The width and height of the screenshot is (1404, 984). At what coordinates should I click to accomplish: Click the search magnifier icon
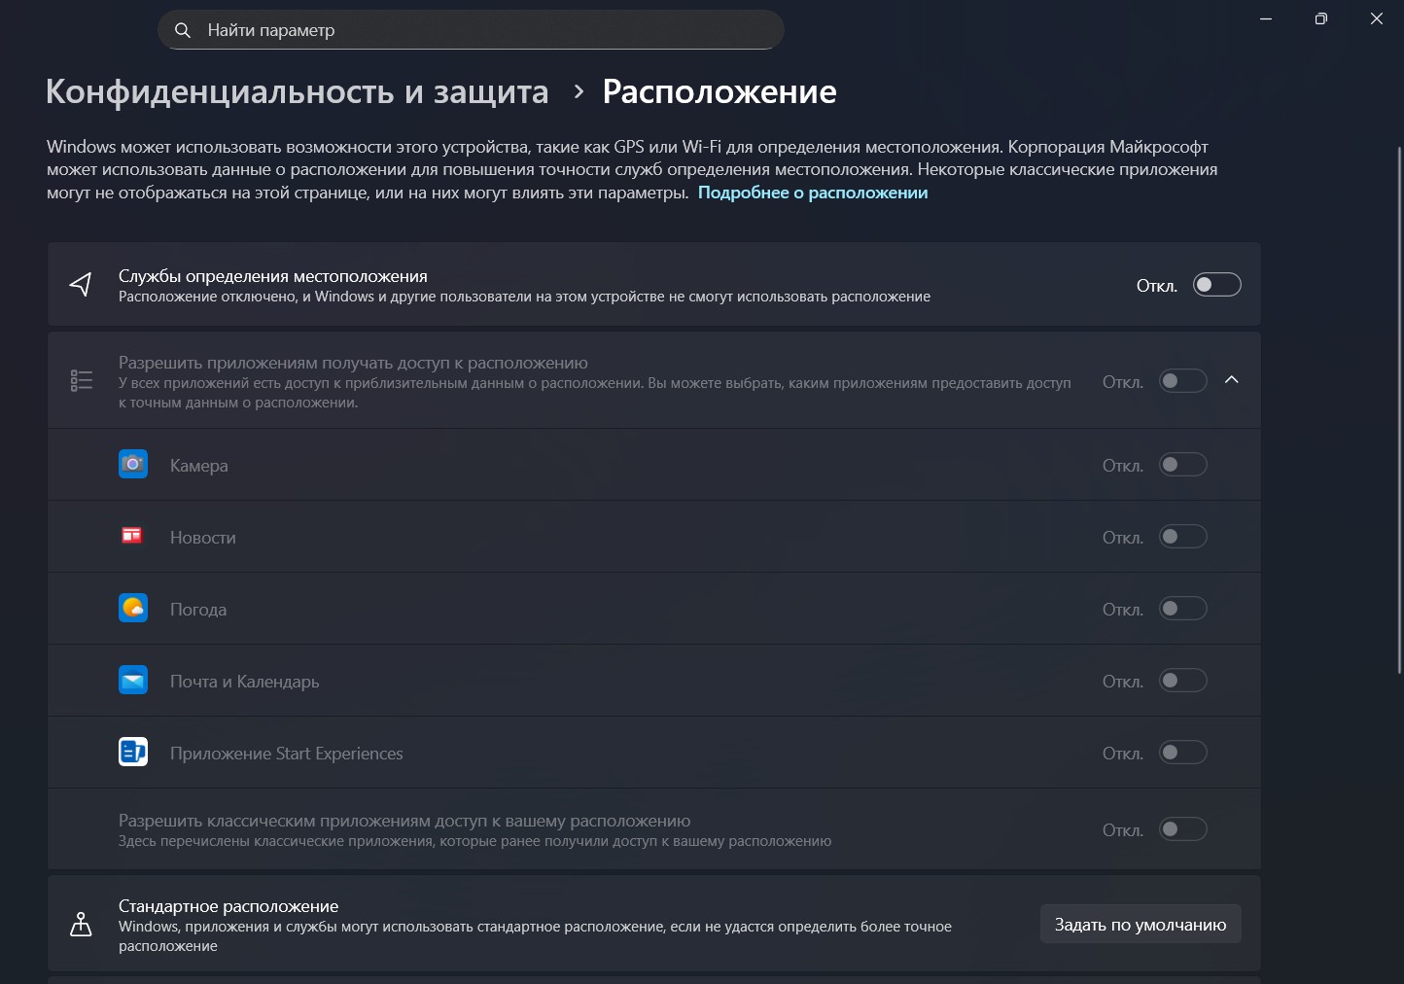[x=182, y=30]
